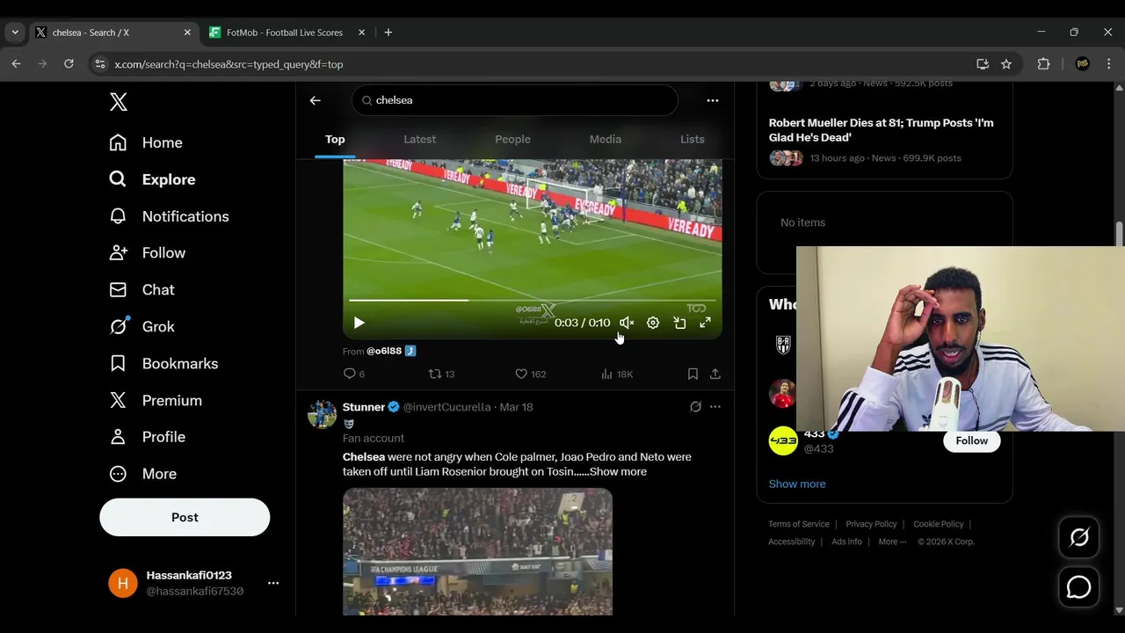Expand the More sidebar menu
Image resolution: width=1125 pixels, height=633 pixels.
pyautogui.click(x=142, y=474)
